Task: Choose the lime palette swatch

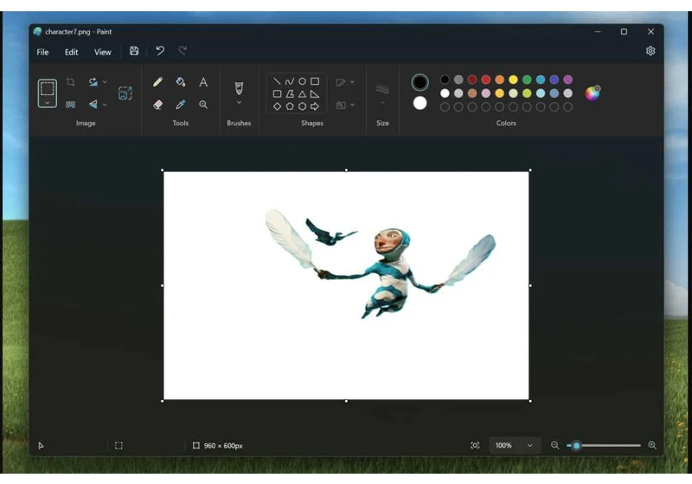Action: click(527, 93)
